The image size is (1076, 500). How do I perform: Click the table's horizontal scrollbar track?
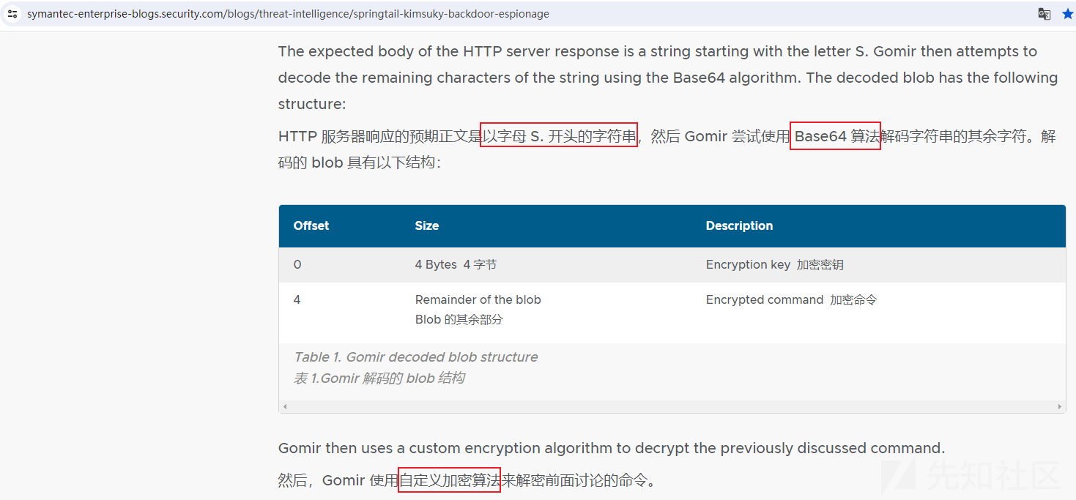pos(672,406)
